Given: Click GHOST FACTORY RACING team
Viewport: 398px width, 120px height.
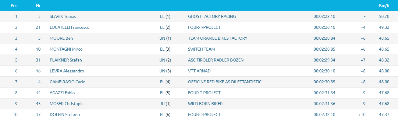Looking at the screenshot, I should pos(212,16).
